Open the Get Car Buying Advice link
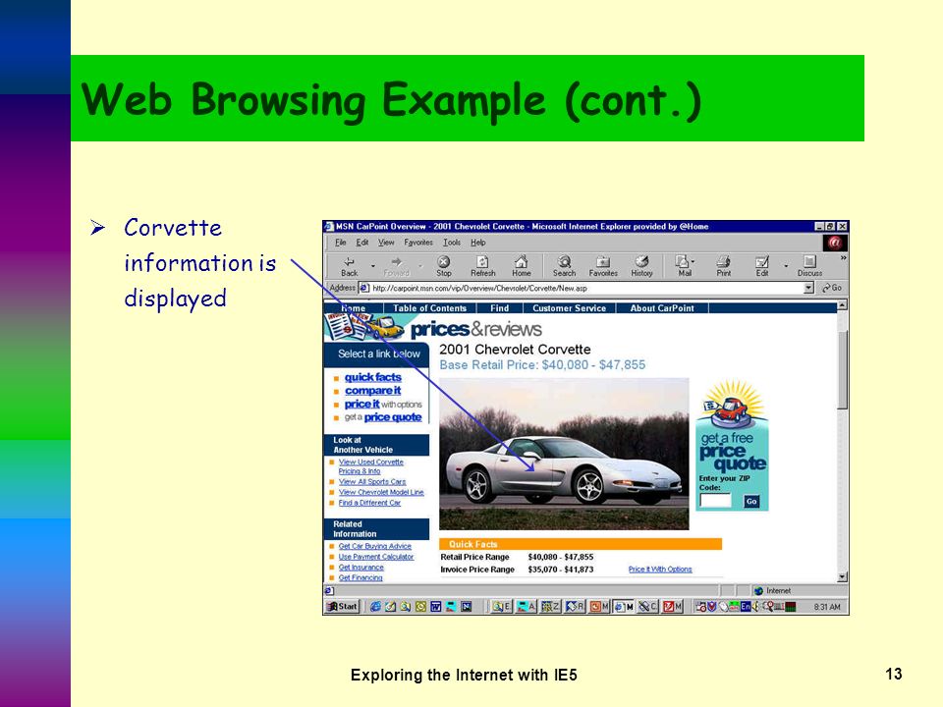The image size is (943, 707). [374, 546]
